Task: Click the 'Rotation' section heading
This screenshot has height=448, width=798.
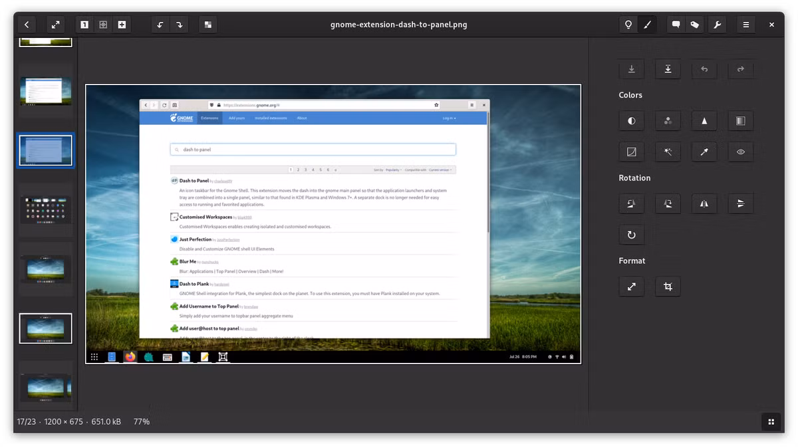Action: 634,178
